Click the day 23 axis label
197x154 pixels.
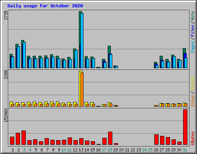point(139,150)
